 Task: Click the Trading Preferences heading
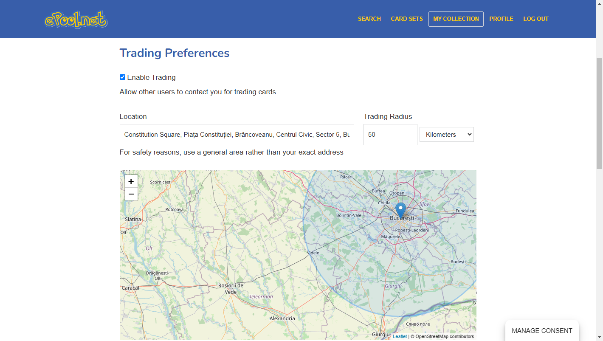coord(175,53)
